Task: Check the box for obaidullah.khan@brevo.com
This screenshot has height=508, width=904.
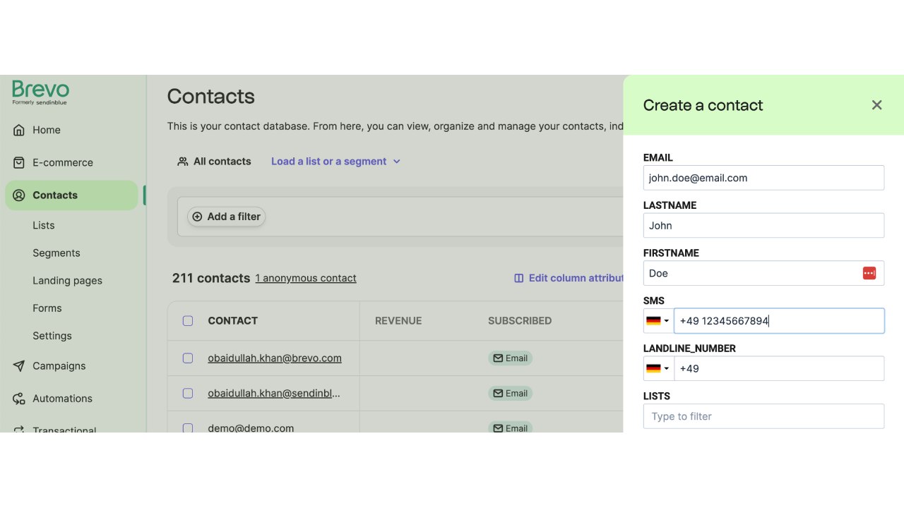Action: 188,358
